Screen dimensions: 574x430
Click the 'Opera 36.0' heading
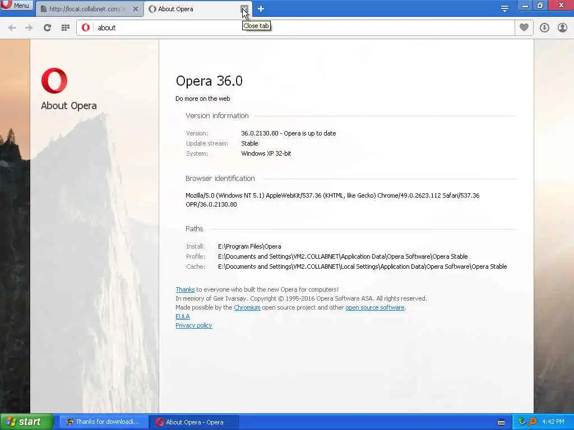click(x=209, y=81)
